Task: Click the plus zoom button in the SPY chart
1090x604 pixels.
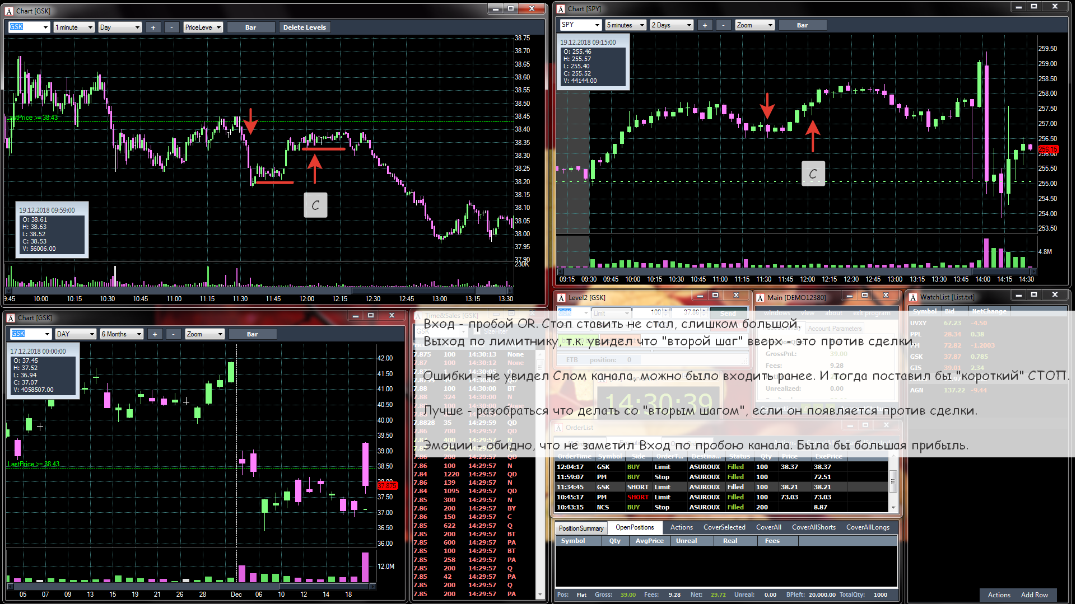Action: [705, 25]
